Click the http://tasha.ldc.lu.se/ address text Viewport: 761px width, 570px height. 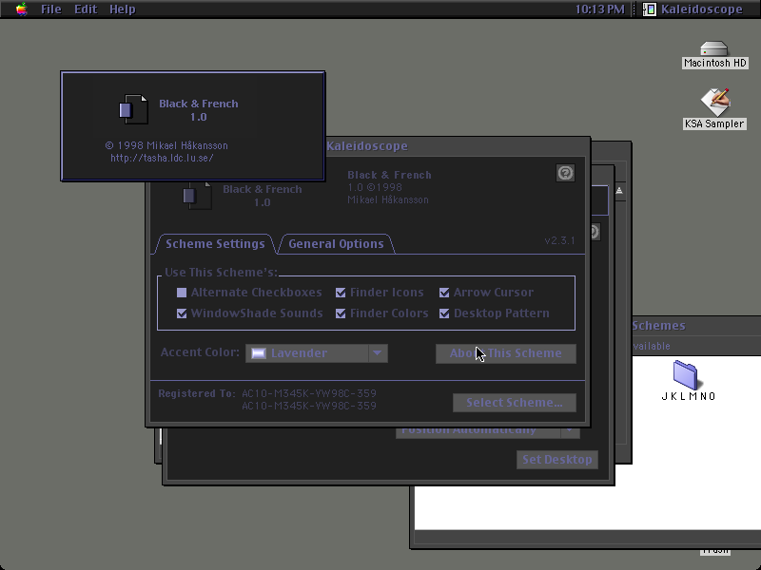tap(162, 158)
